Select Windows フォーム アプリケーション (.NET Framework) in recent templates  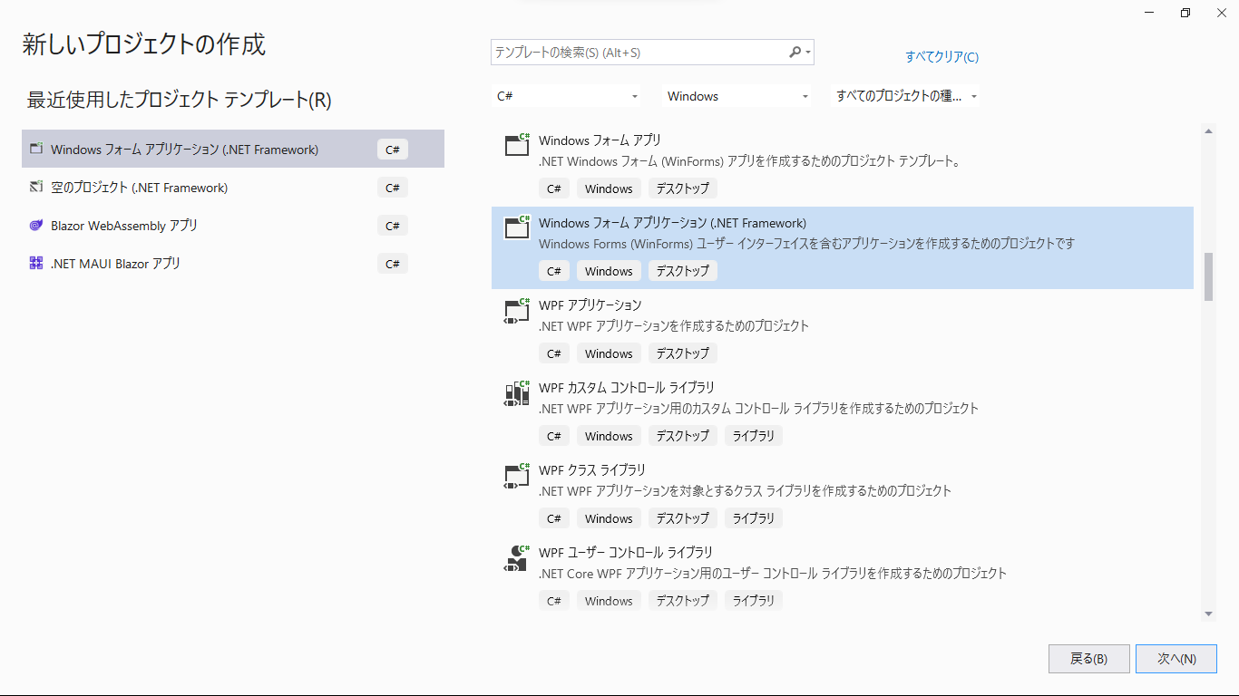pos(184,150)
